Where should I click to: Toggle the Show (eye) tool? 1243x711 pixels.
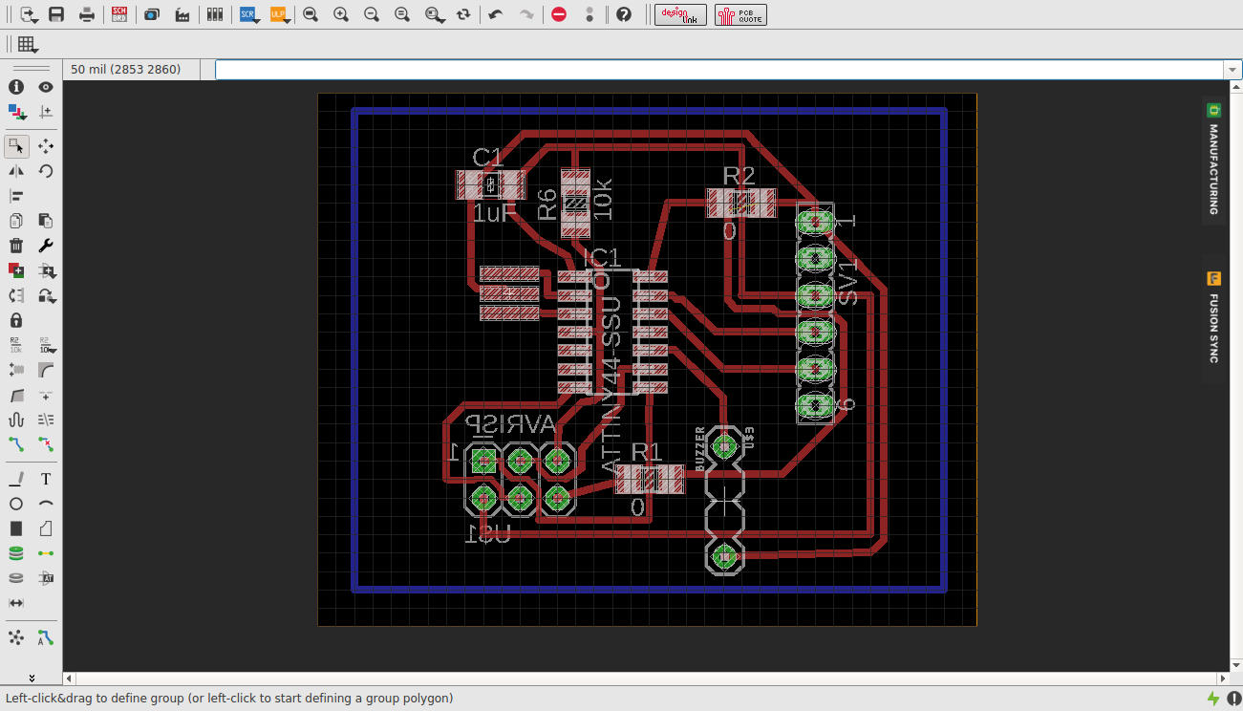click(44, 86)
